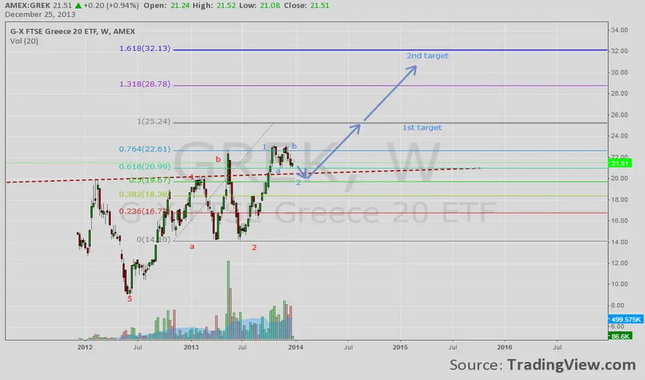Click the '2nd target' annotation text

pyautogui.click(x=428, y=56)
